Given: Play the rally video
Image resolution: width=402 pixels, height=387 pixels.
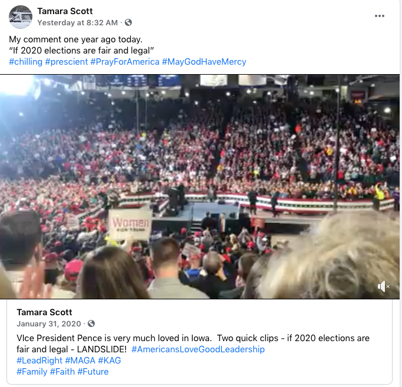Looking at the screenshot, I should [200, 186].
